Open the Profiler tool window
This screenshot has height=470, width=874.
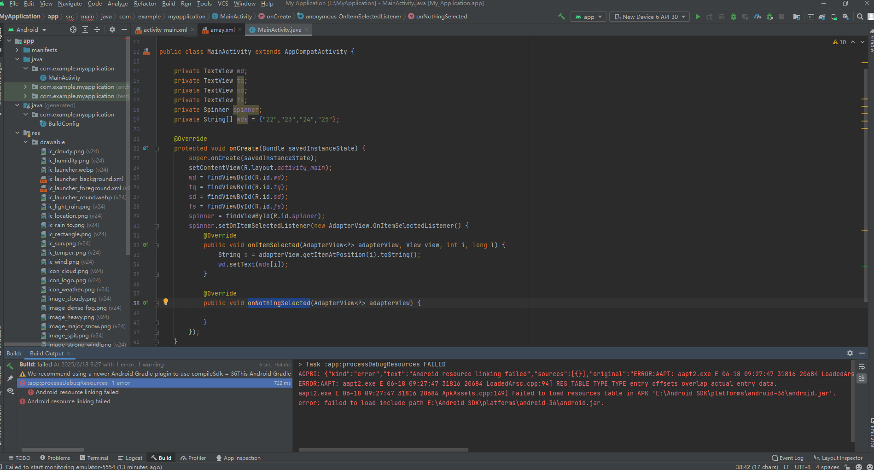pos(193,458)
